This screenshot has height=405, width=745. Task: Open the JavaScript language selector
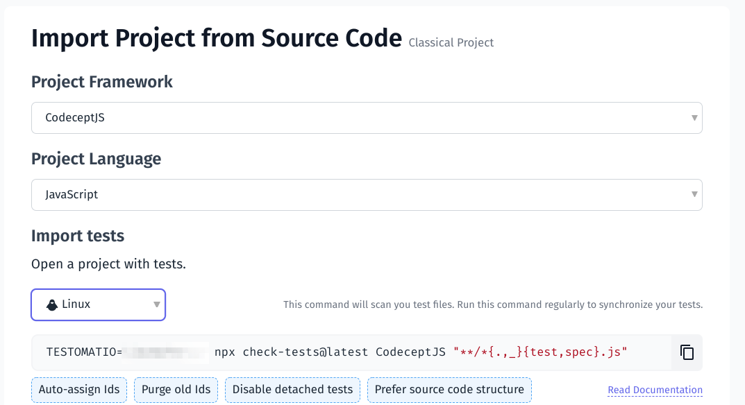(367, 195)
